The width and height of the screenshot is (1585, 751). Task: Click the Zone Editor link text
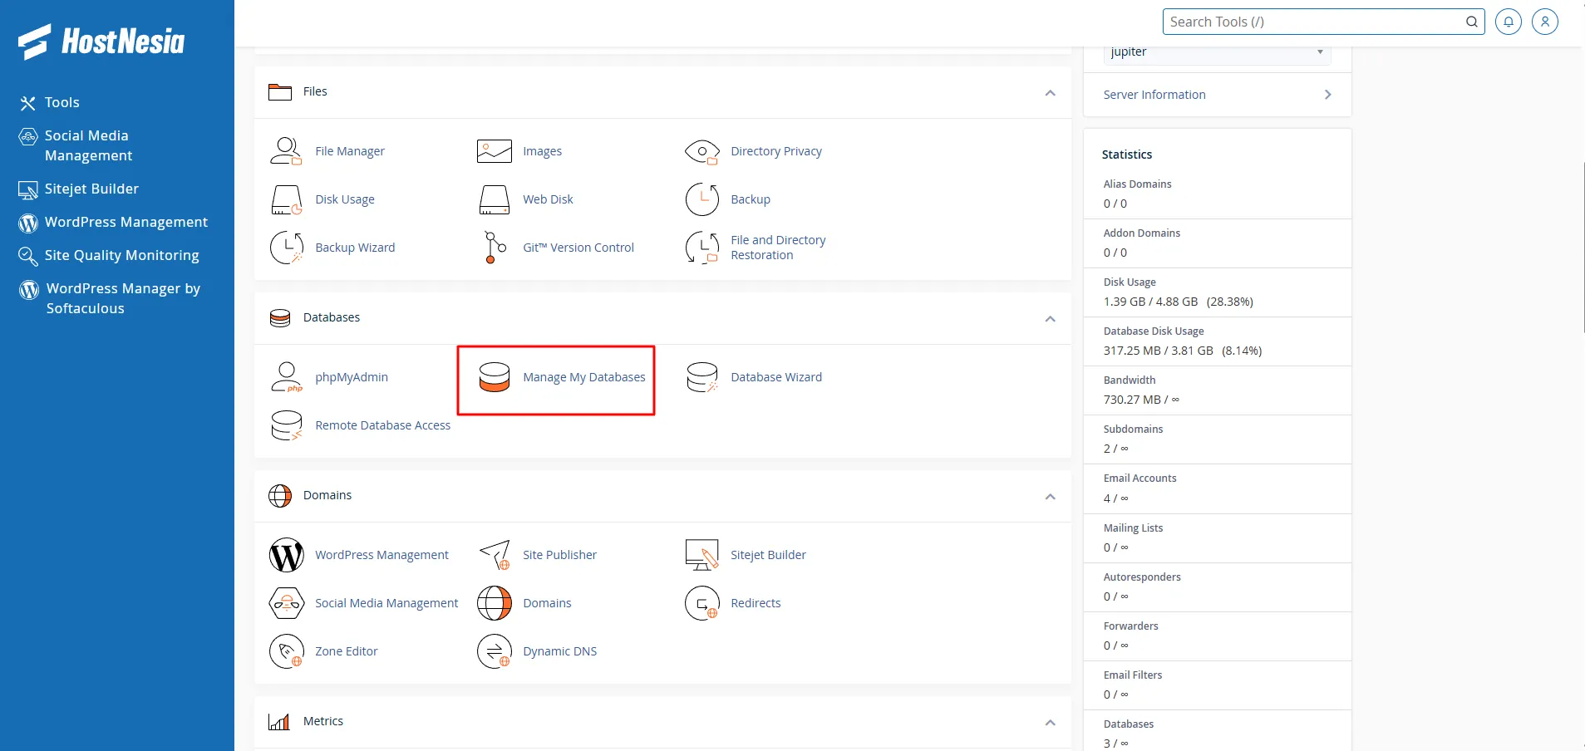[x=347, y=651]
